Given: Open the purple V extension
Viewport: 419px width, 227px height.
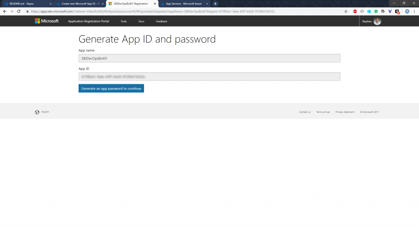Looking at the screenshot, I should point(390,11).
